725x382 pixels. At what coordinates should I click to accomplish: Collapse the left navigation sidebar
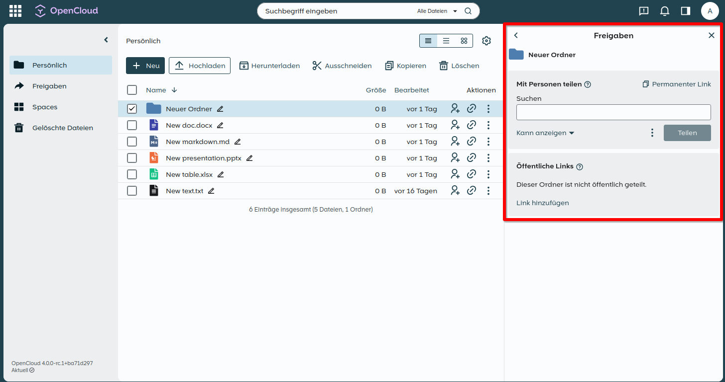106,40
